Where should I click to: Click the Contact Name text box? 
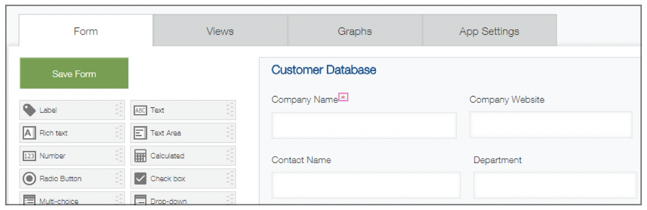pyautogui.click(x=366, y=185)
